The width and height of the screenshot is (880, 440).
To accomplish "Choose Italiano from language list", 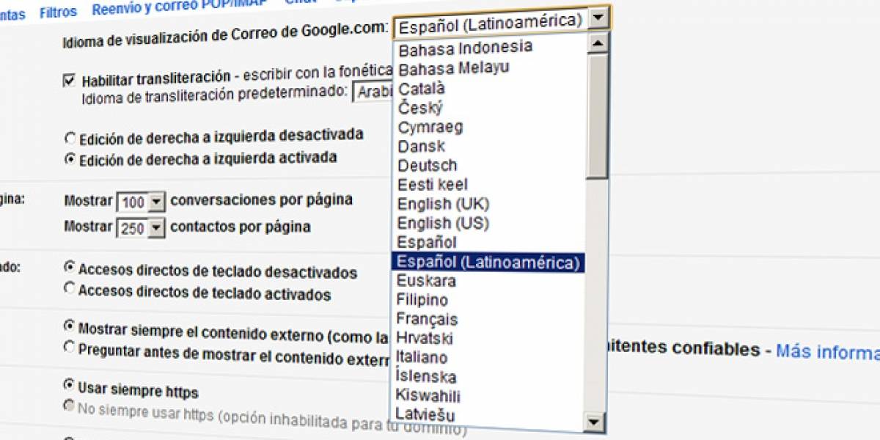I will (422, 357).
